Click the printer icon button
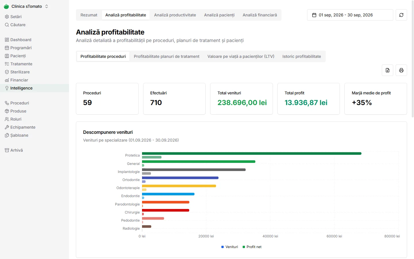 pyautogui.click(x=401, y=70)
